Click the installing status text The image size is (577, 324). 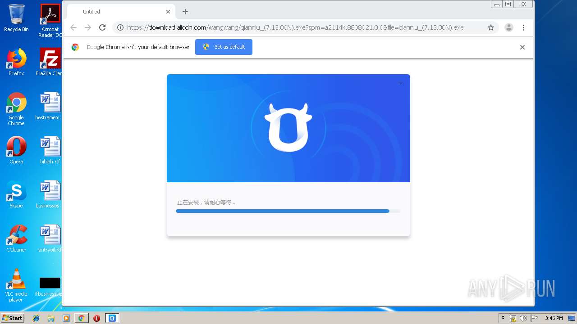(x=206, y=202)
